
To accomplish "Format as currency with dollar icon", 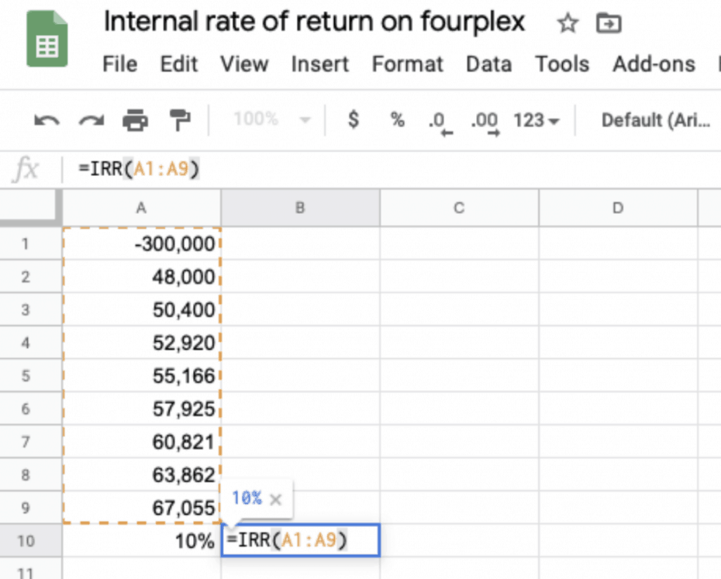I will coord(354,119).
